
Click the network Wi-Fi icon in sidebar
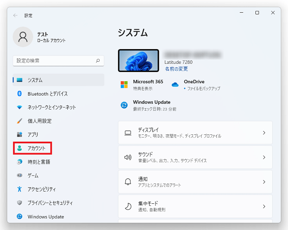coord(19,107)
